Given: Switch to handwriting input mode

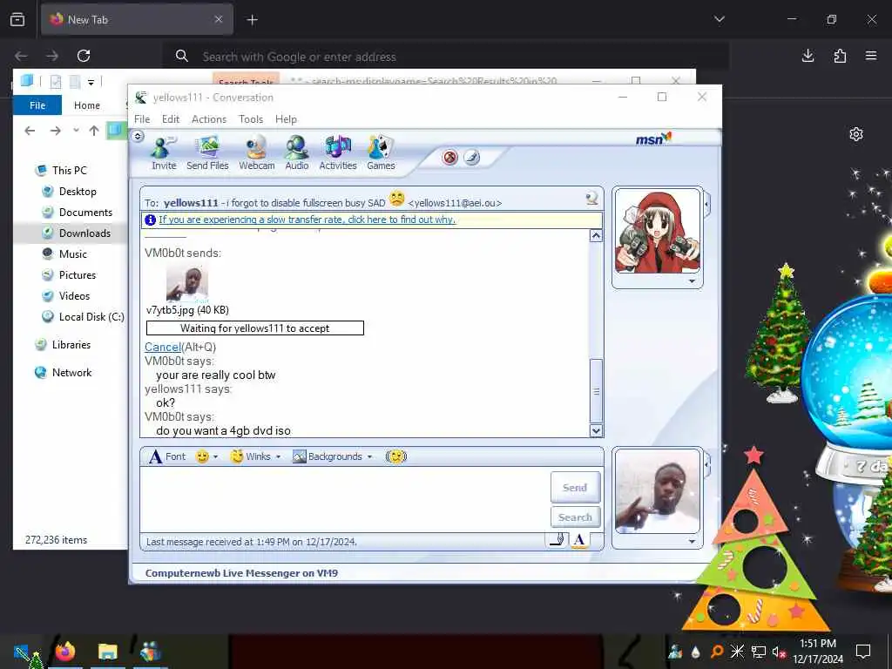Looking at the screenshot, I should coord(557,540).
